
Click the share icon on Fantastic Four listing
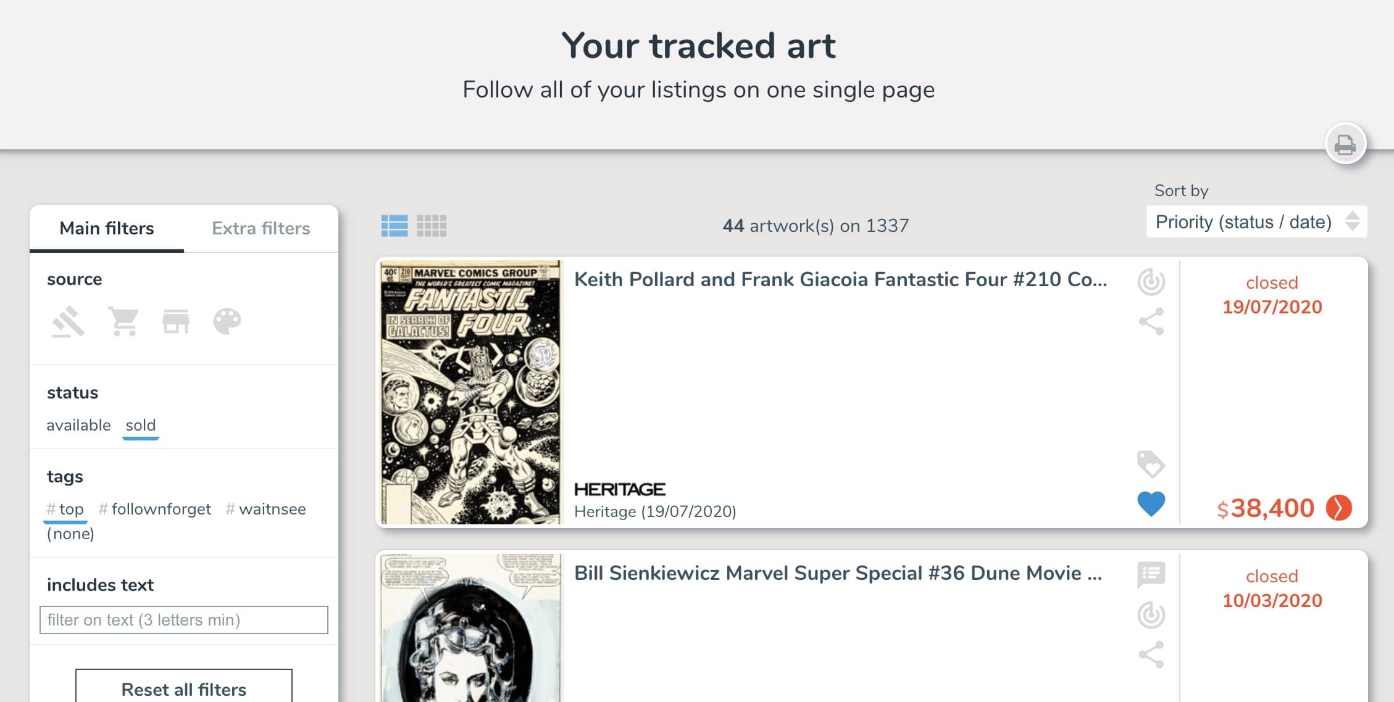[1150, 323]
